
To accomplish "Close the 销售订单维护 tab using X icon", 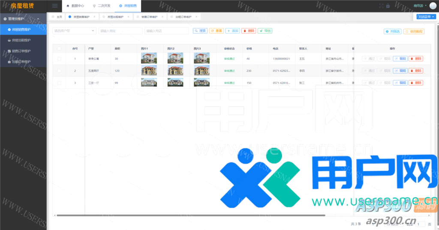I will [x=162, y=17].
